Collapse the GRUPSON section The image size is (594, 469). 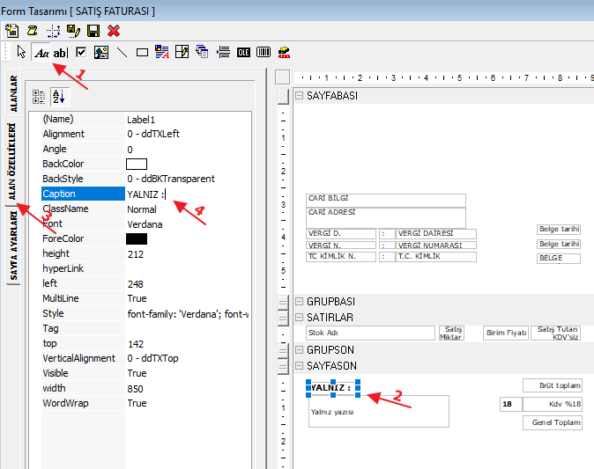(x=300, y=349)
